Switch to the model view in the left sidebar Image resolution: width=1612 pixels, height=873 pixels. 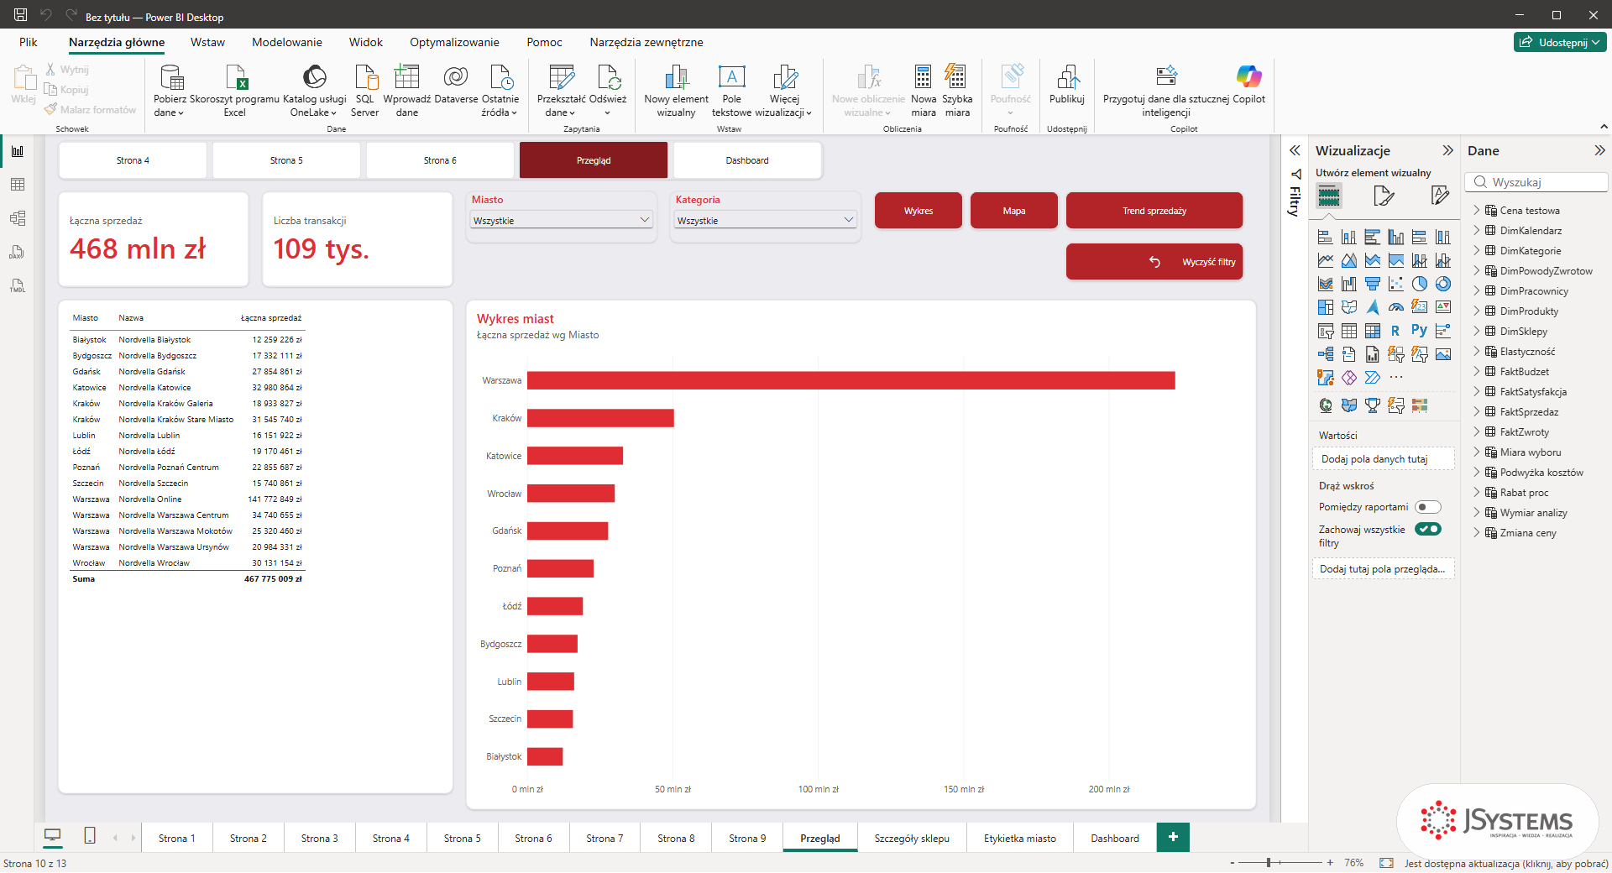tap(18, 218)
